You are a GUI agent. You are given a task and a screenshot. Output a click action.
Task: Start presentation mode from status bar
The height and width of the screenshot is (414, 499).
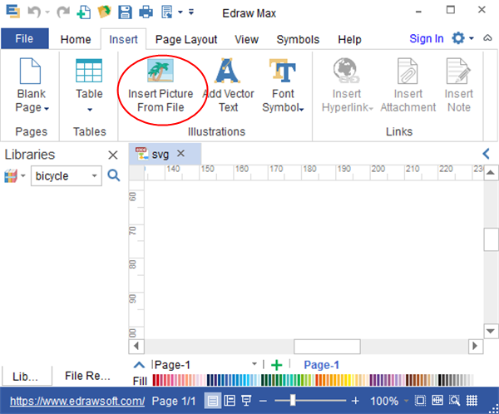246,401
